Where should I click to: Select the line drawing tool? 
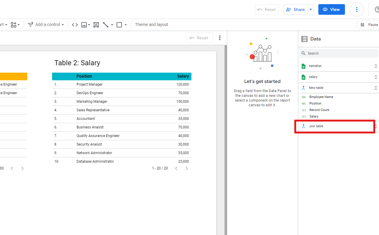[x=106, y=25]
